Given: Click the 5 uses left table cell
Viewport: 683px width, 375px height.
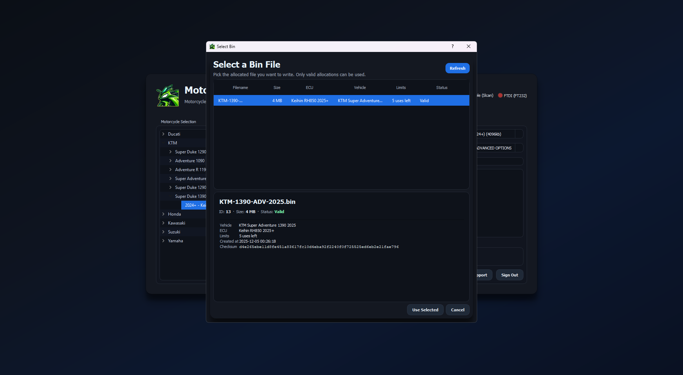Looking at the screenshot, I should 401,101.
